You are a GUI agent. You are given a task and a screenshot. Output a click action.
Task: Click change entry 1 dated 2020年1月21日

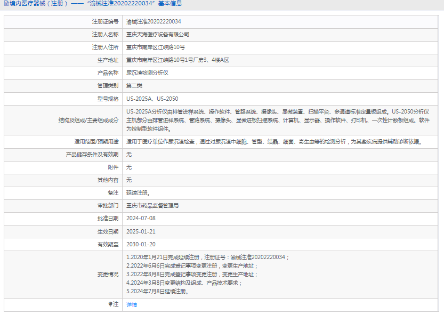[207, 257]
